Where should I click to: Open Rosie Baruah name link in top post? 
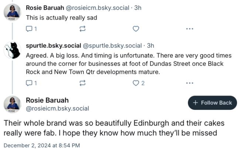pos(45,8)
